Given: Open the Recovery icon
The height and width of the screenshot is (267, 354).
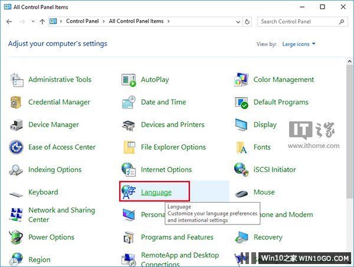Looking at the screenshot, I should pyautogui.click(x=241, y=238).
